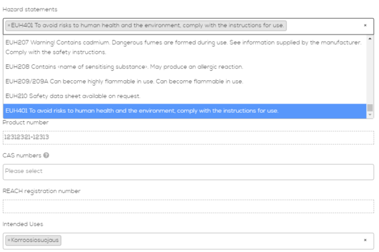379x252 pixels.
Task: Open the Intended Uses dropdown field
Action: click(188, 241)
